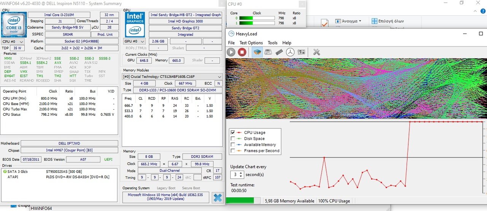Click the core 1 clock usage bar
The width and height of the screenshot is (487, 211).
tap(256, 23)
